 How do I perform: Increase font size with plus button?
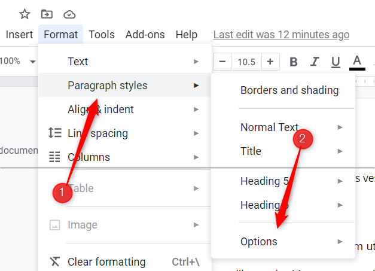point(270,62)
